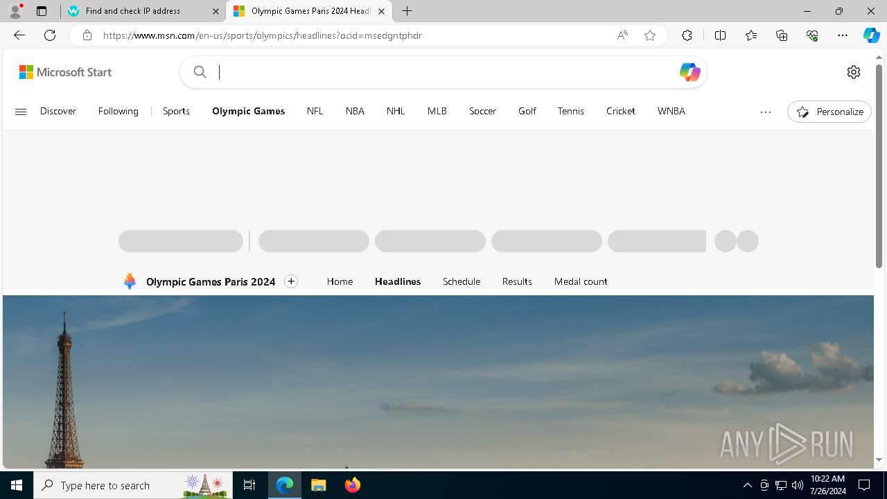This screenshot has width=887, height=499.
Task: Open the Favorites list icon
Action: coord(751,35)
